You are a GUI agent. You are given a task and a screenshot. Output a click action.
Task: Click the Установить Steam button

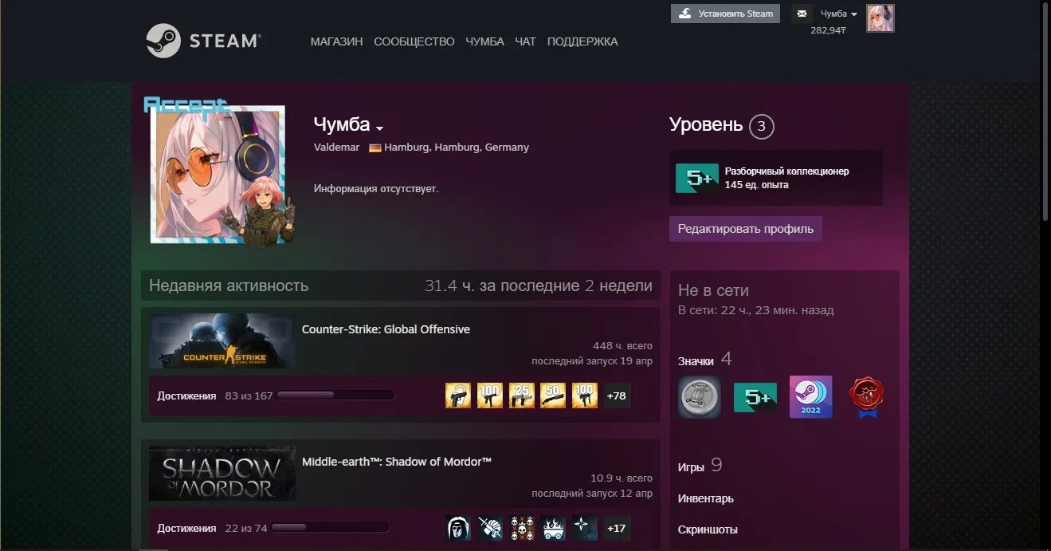pos(725,14)
